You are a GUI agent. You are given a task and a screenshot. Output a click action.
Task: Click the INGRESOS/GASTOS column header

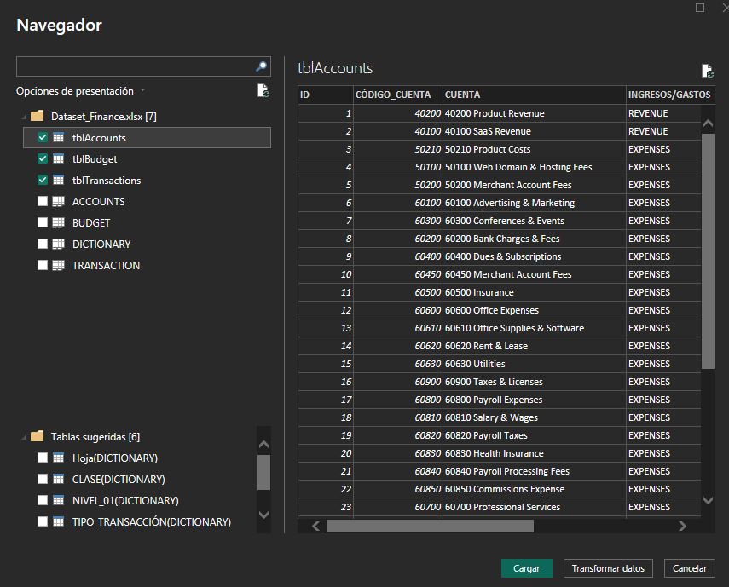[x=670, y=95]
